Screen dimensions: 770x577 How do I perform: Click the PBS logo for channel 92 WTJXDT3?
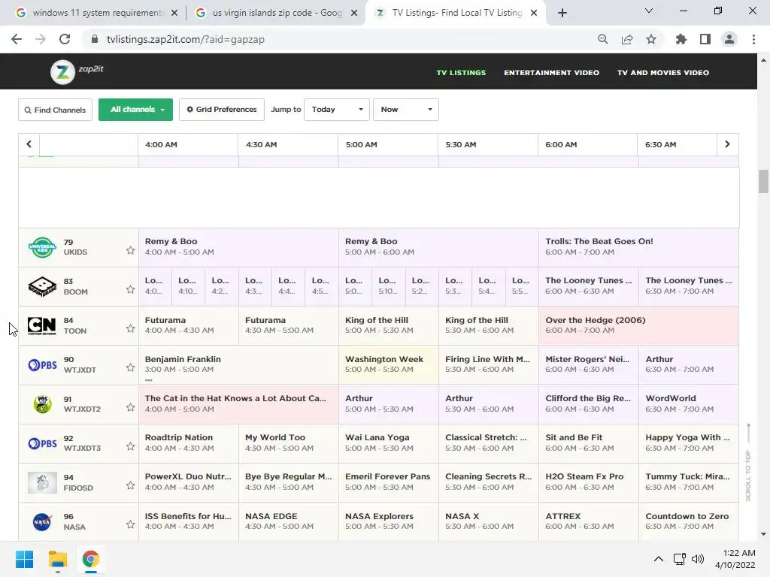point(42,443)
